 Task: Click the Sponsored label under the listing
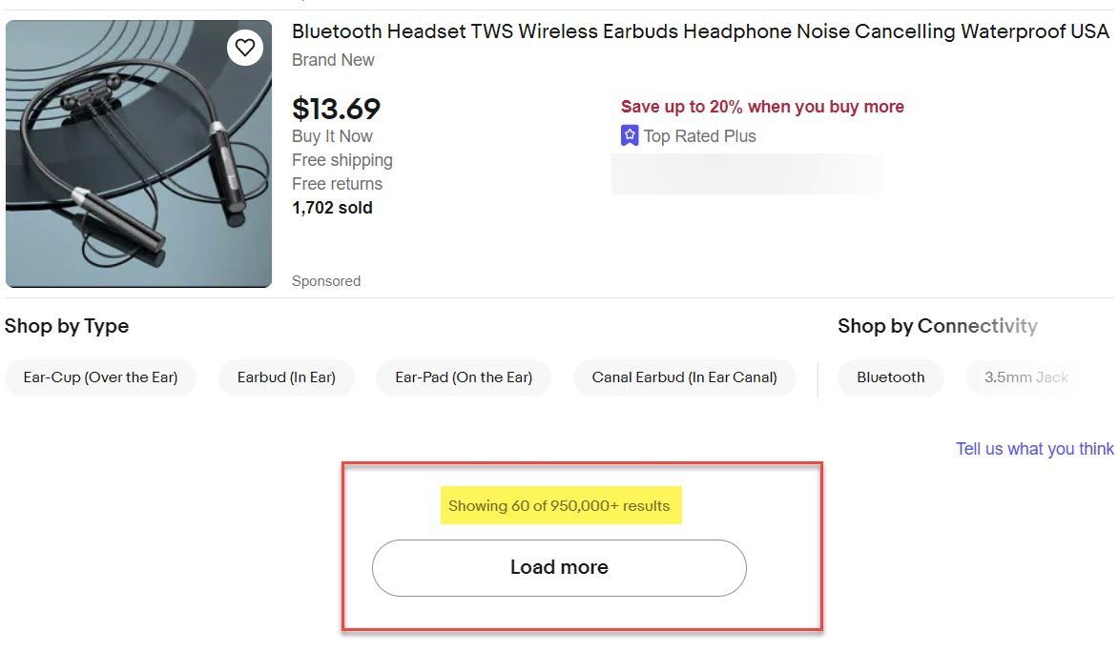[326, 281]
